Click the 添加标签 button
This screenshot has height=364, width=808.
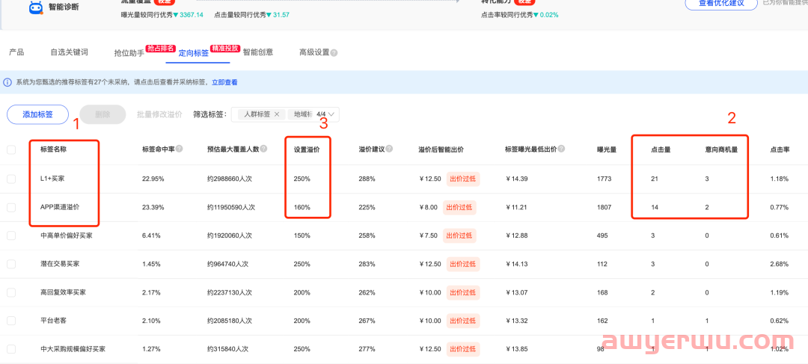click(x=37, y=114)
